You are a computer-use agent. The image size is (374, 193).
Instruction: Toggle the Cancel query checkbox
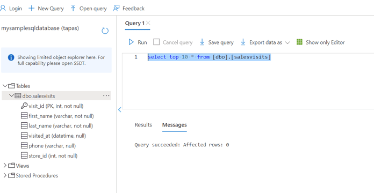[156, 42]
